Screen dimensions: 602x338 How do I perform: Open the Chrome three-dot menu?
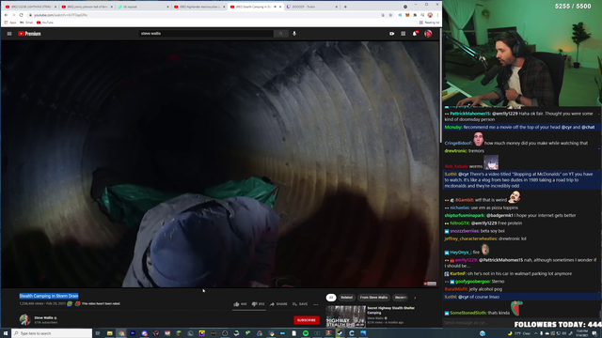pyautogui.click(x=437, y=15)
